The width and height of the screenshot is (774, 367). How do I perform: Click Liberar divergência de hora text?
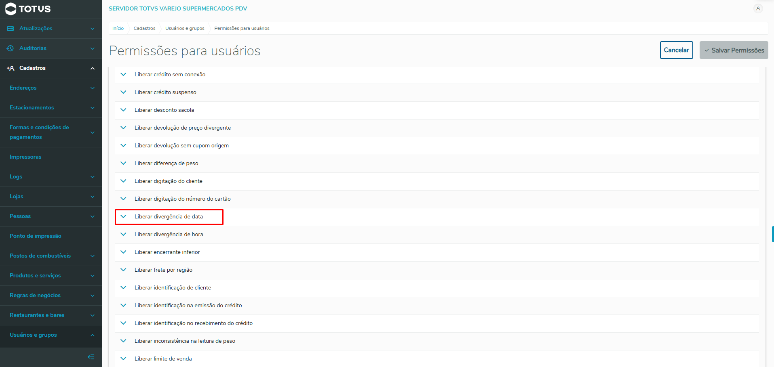169,234
